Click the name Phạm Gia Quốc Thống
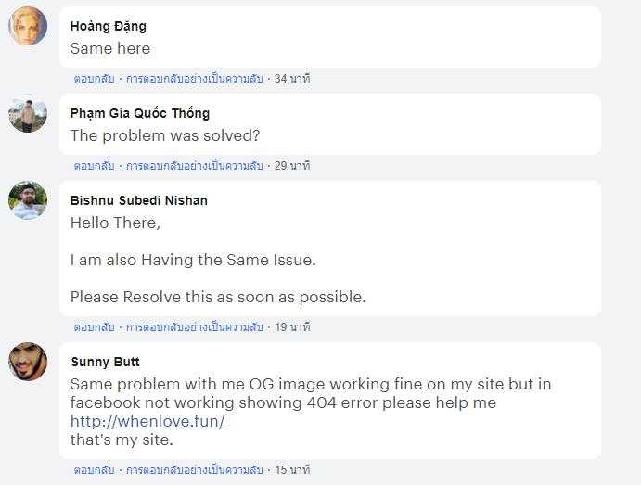The image size is (641, 485). tap(140, 113)
